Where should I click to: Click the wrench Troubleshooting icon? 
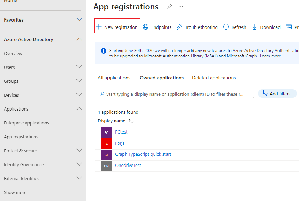coord(179,27)
